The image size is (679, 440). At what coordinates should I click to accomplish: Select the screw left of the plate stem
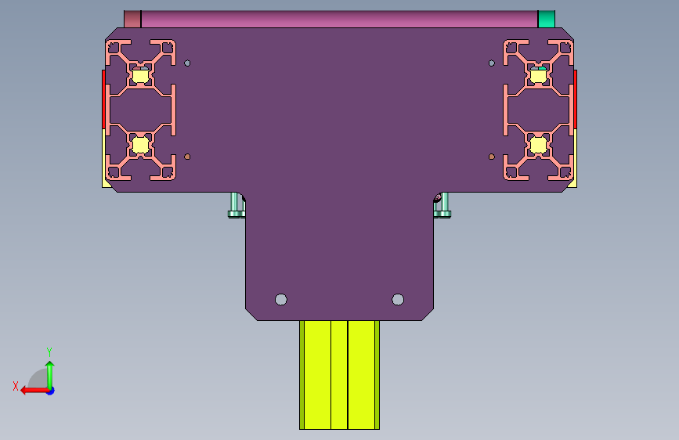point(236,205)
